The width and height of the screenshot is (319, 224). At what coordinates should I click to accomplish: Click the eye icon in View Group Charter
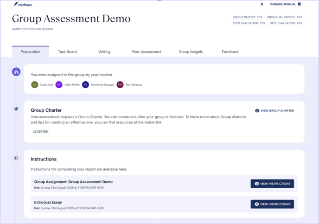click(257, 111)
